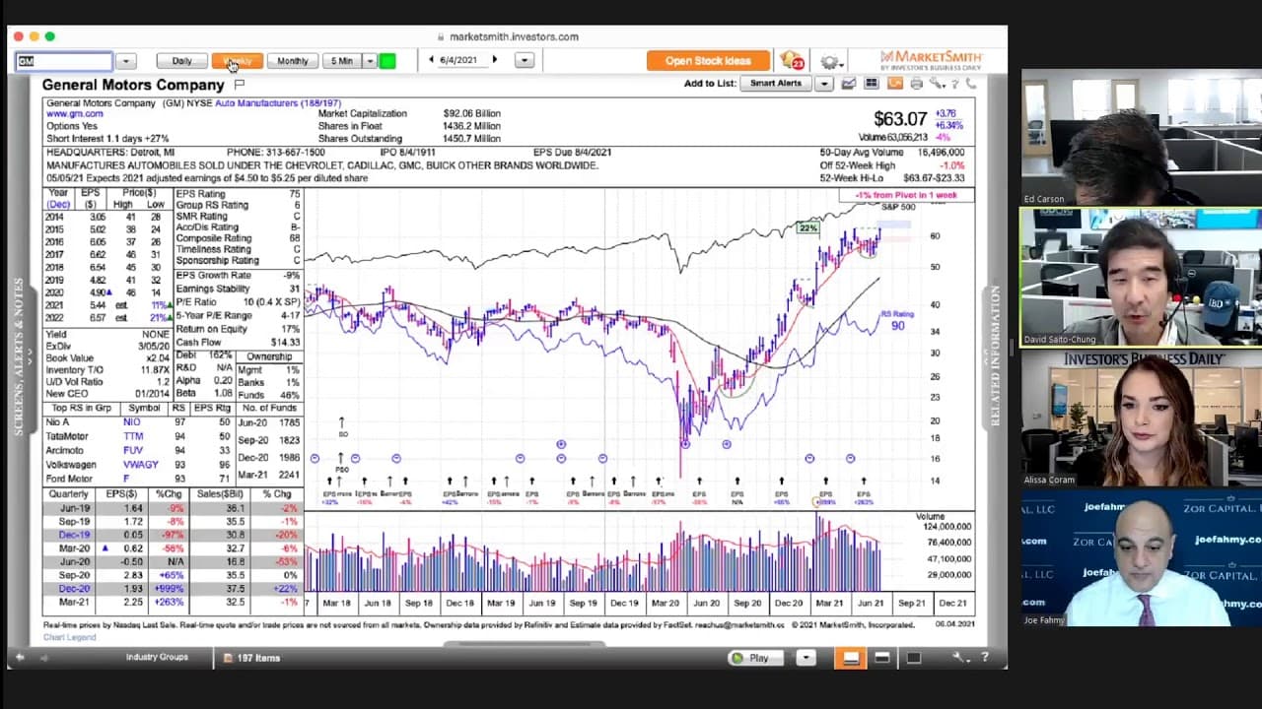Screen dimensions: 1262x709
Task: Toggle the green real-time indicator button
Action: tap(387, 61)
